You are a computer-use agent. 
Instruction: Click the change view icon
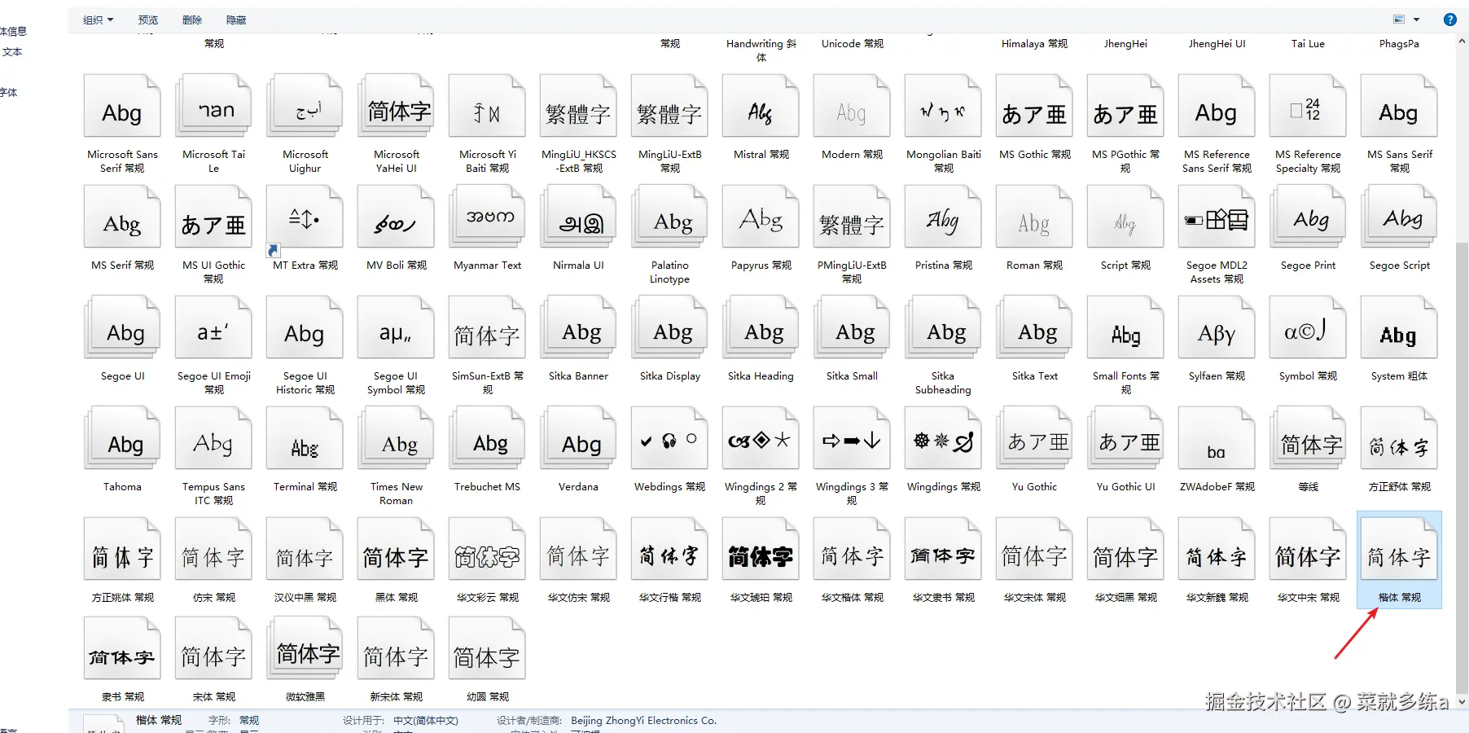(x=1399, y=20)
